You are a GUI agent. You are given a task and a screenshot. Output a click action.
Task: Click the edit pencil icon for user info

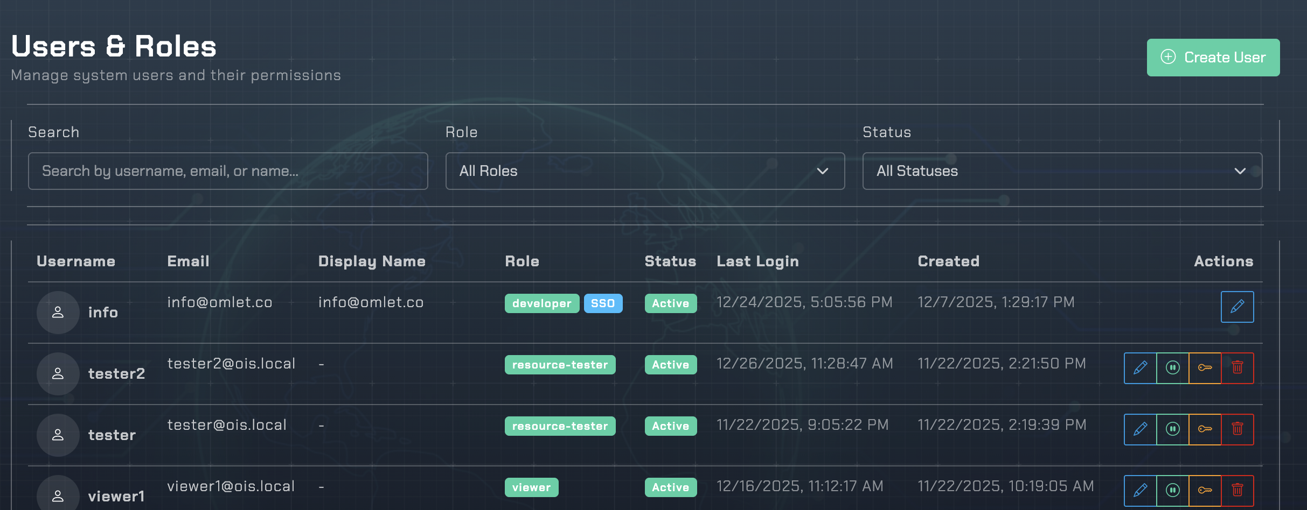coord(1237,307)
